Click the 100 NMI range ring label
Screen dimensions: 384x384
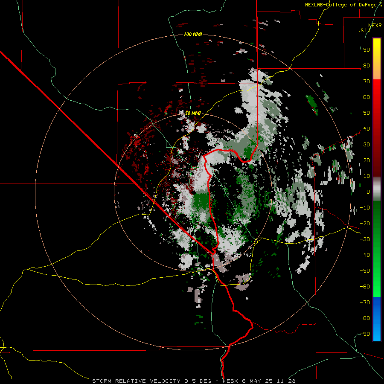[x=193, y=34]
